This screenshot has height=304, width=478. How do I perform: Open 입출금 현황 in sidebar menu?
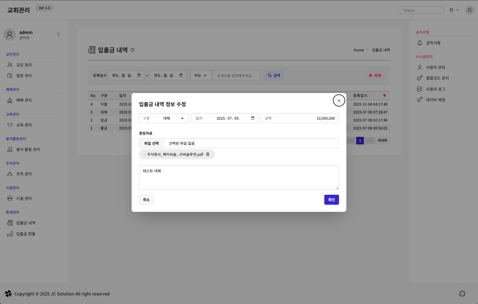(26, 234)
